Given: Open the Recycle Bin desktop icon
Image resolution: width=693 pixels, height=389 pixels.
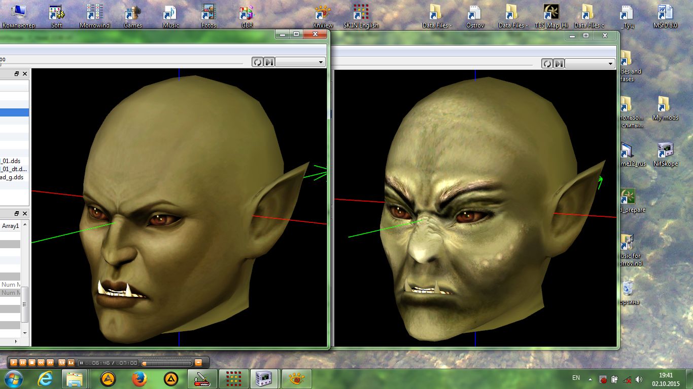Looking at the screenshot, I should 628,292.
